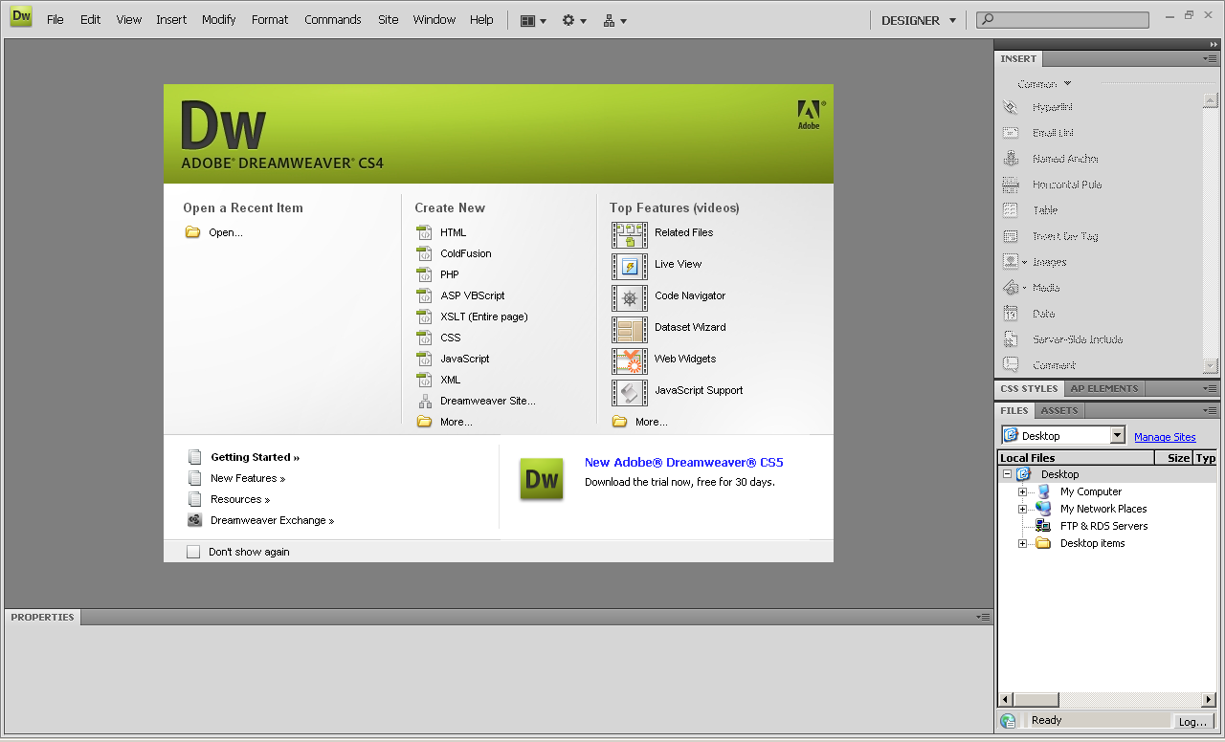Expand the My Network Places node
This screenshot has width=1225, height=742.
[1022, 509]
